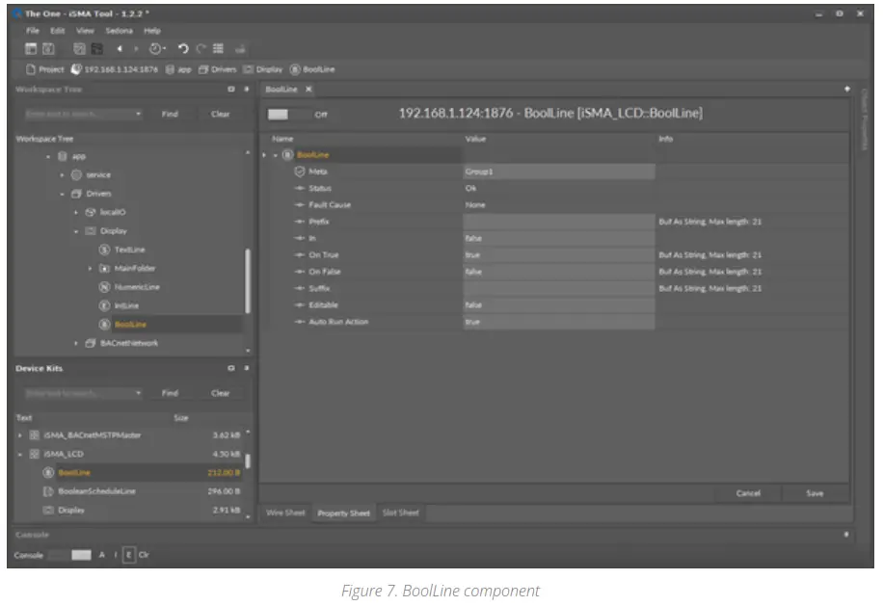
Task: Click the app breadcrumb
Action: click(178, 69)
